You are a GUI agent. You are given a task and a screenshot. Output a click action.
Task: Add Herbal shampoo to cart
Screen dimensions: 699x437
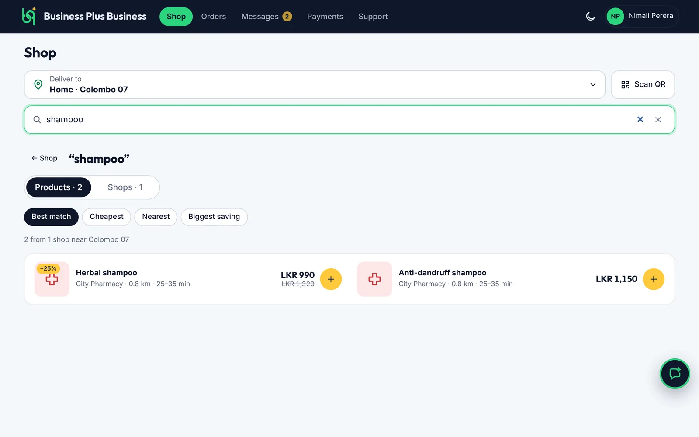[x=331, y=279]
